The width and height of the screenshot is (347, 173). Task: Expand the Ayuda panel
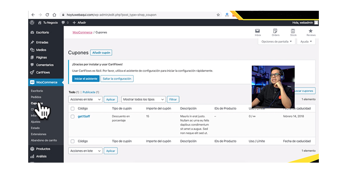pos(306,42)
